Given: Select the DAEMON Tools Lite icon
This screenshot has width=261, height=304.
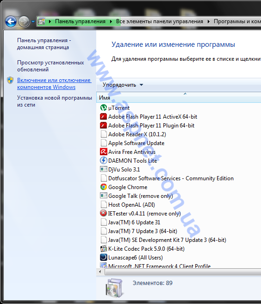Looking at the screenshot, I should point(103,160).
